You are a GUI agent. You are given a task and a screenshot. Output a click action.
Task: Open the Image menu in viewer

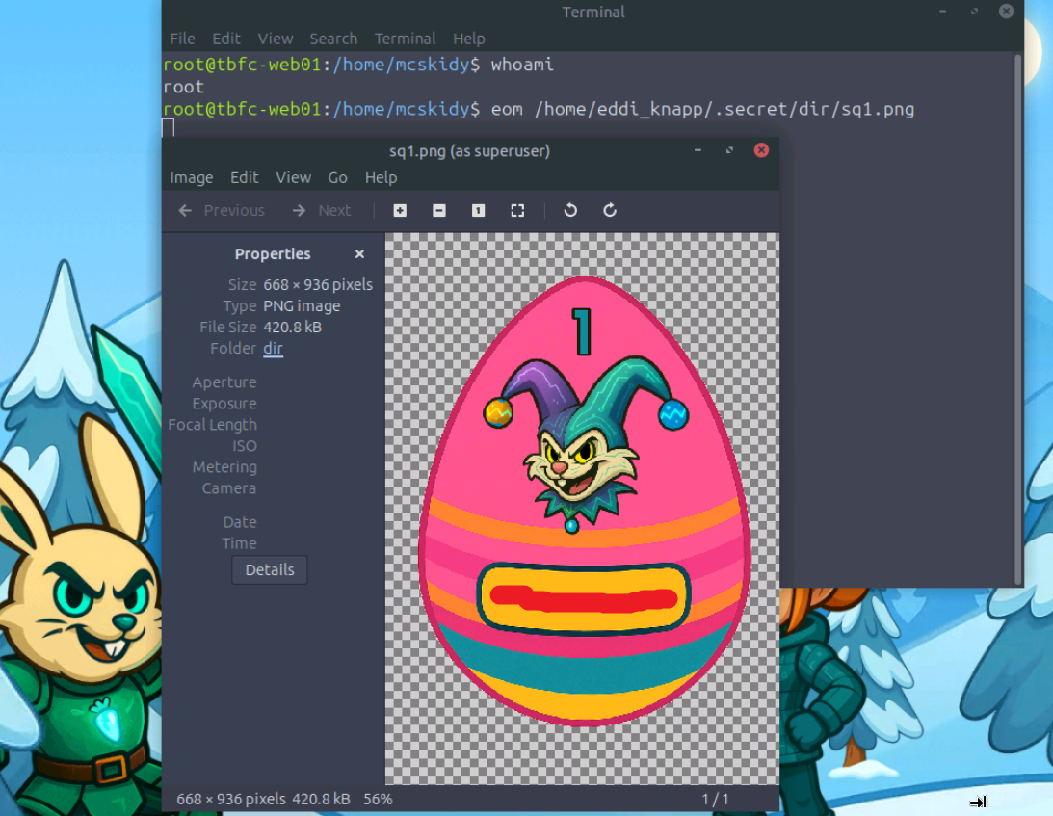tap(192, 177)
